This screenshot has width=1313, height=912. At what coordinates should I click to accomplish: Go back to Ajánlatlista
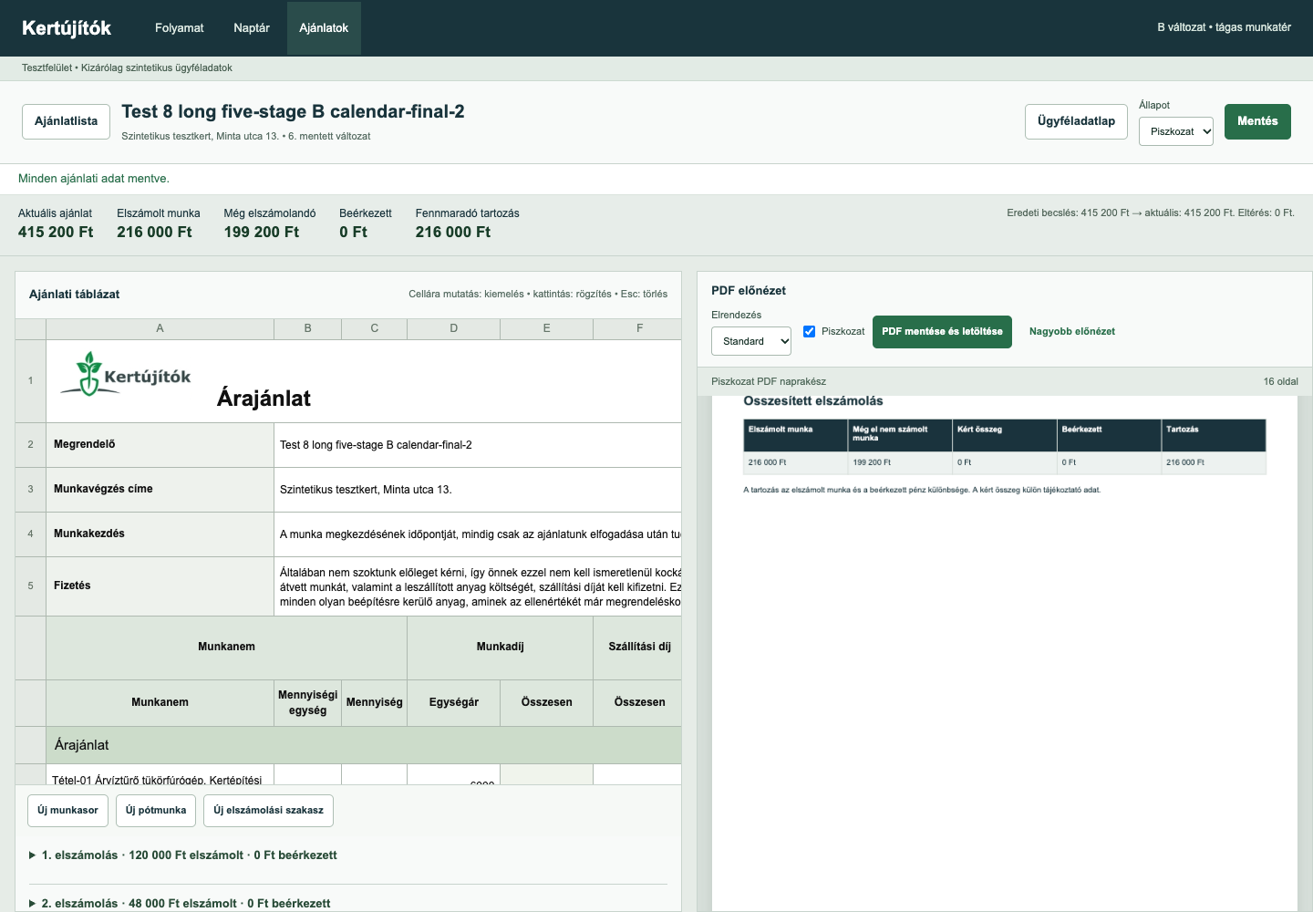point(67,121)
